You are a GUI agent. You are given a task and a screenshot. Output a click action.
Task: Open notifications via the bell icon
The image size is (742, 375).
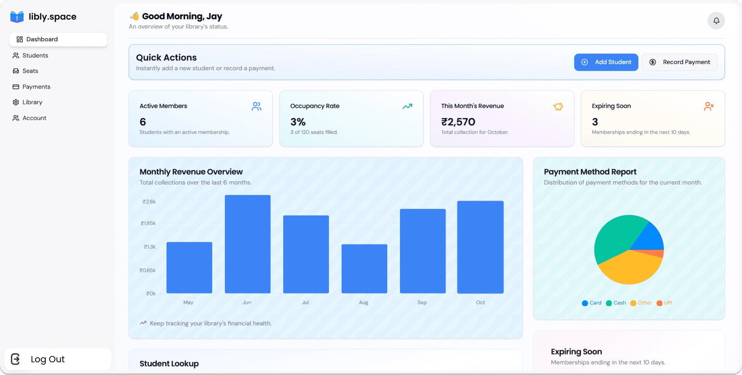point(716,20)
